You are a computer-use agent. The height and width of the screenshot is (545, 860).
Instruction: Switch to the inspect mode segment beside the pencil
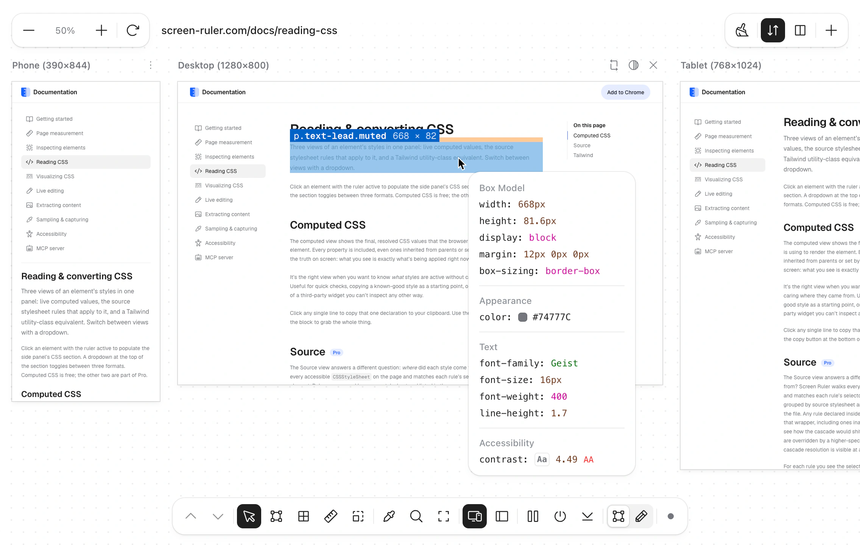tap(619, 516)
